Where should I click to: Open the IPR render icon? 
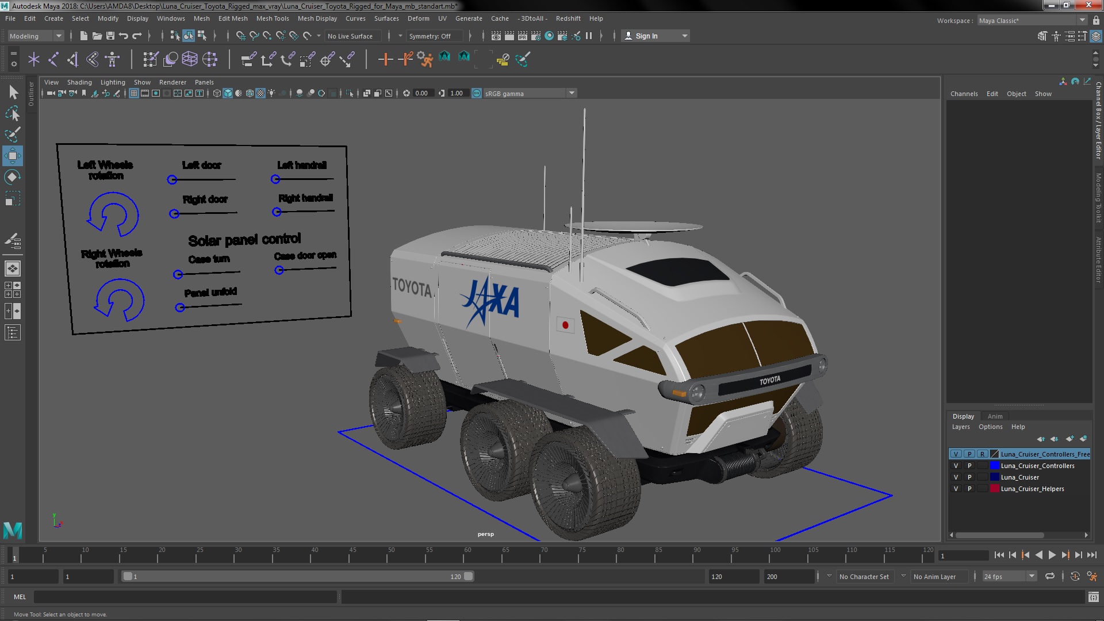point(523,36)
